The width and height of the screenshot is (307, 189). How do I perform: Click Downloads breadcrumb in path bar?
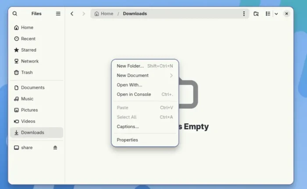click(135, 14)
